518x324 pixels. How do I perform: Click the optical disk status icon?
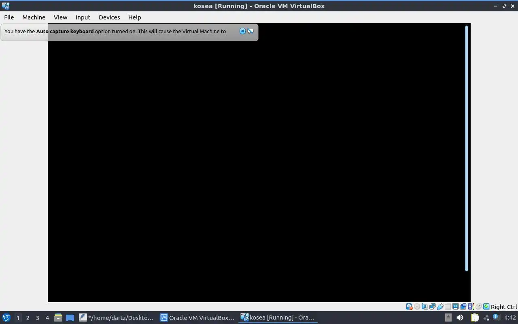(x=417, y=307)
